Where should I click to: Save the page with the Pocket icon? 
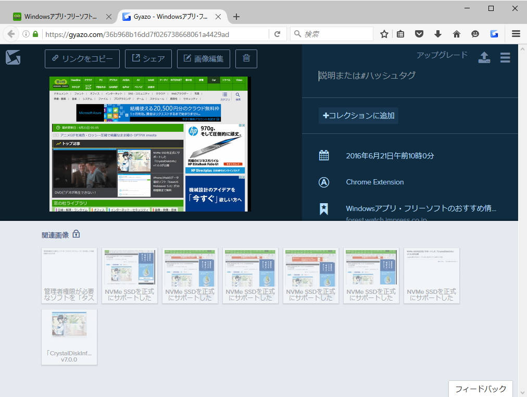[419, 34]
